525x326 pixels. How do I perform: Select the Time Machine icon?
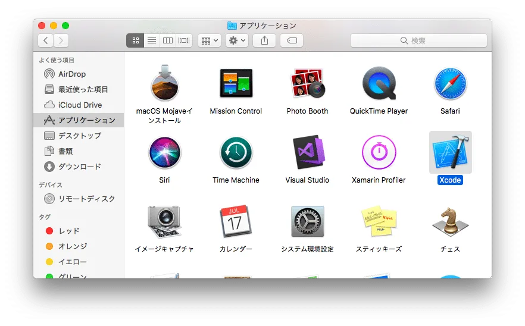[x=236, y=152]
